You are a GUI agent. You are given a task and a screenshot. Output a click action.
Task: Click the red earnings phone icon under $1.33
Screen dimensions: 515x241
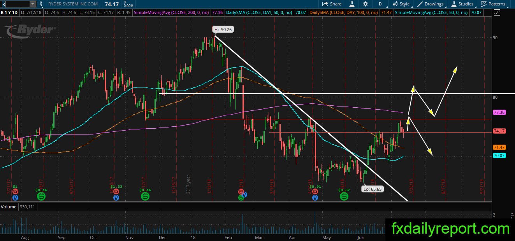click(x=116, y=192)
